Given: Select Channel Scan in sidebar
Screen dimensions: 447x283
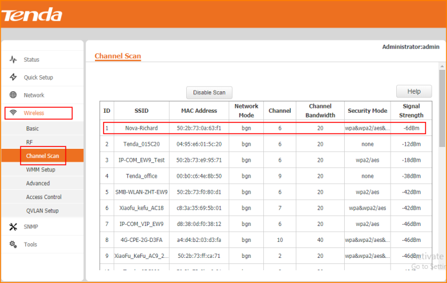Looking at the screenshot, I should click(42, 156).
